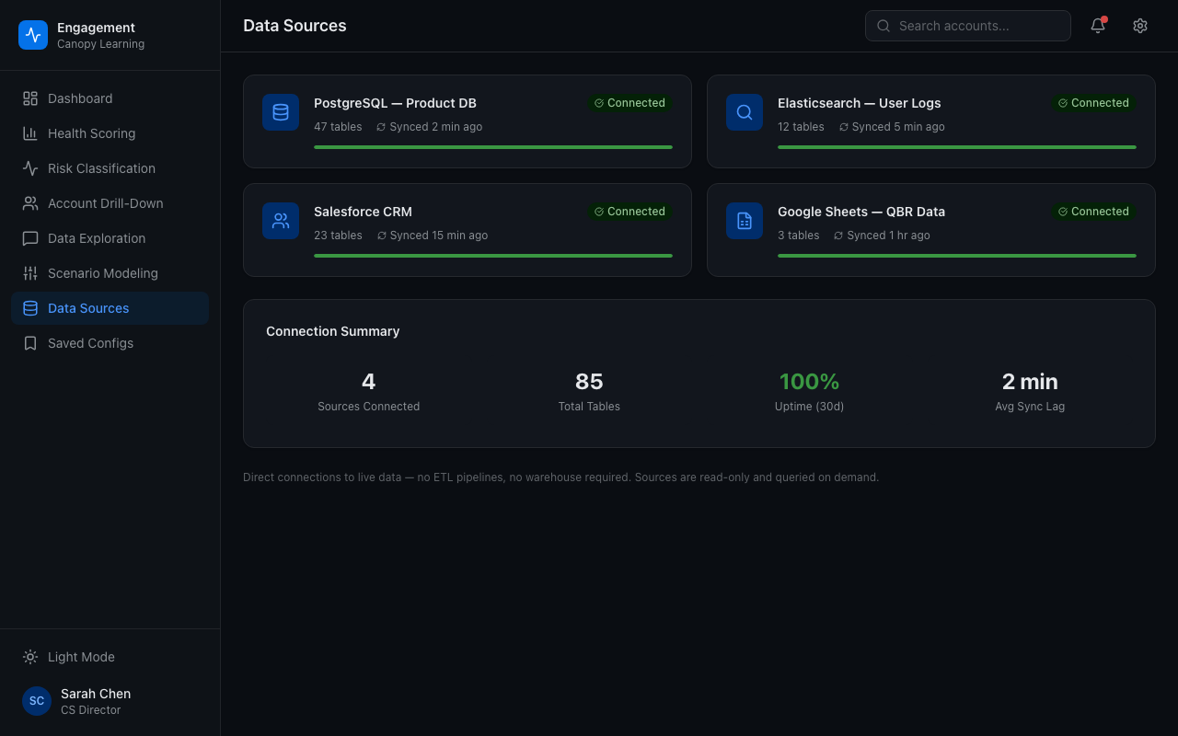1178x736 pixels.
Task: Click the Connected badge on Google Sheets
Action: click(x=1093, y=212)
